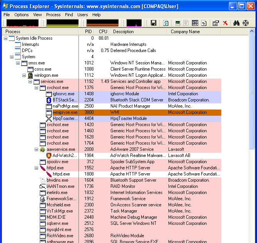Sort by the Company Name column header
257x243 pixels.
[x=185, y=32]
